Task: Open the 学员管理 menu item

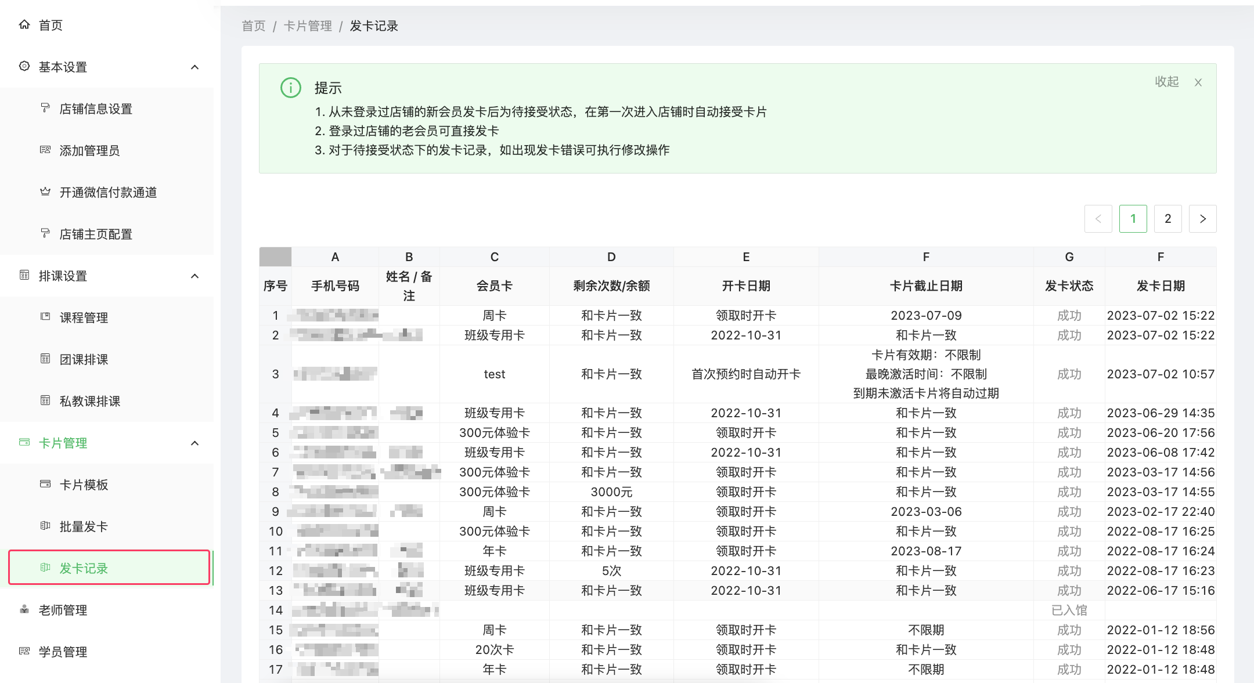Action: pos(107,652)
